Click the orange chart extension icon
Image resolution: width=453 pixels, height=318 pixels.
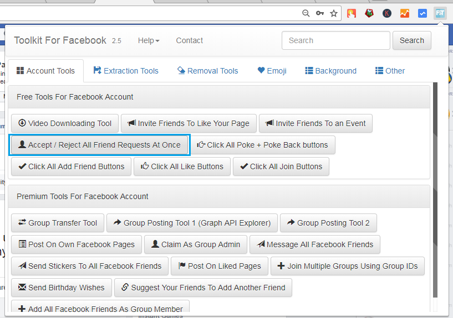pos(405,13)
